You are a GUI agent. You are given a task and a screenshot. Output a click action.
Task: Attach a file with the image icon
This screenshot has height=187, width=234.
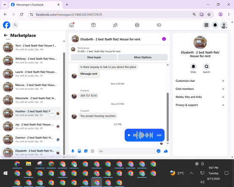point(79,151)
